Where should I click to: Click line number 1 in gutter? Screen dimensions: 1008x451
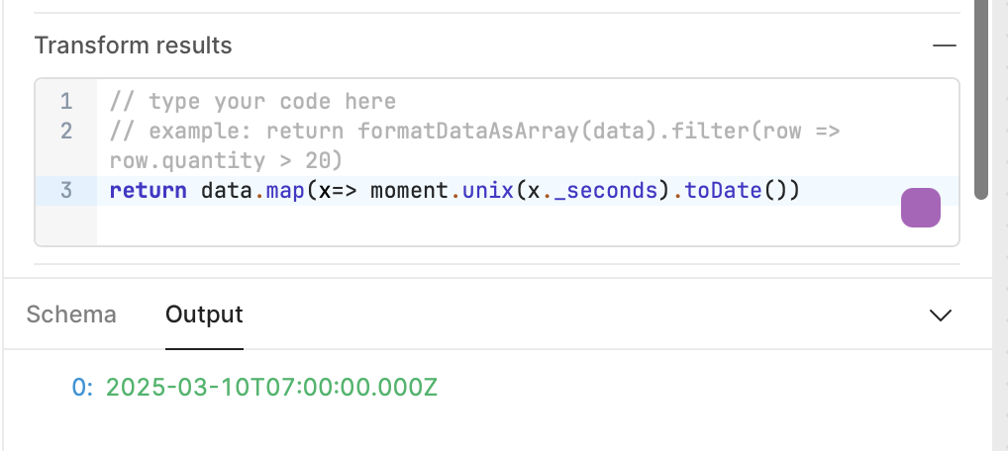(x=66, y=102)
